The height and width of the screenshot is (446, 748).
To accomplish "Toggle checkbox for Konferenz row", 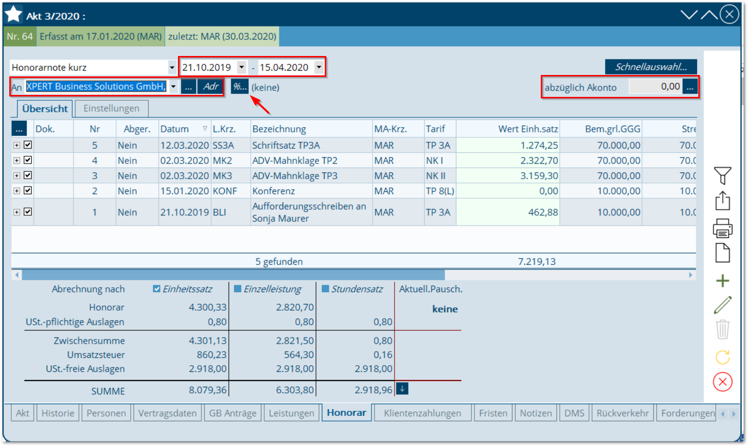I will pyautogui.click(x=28, y=190).
